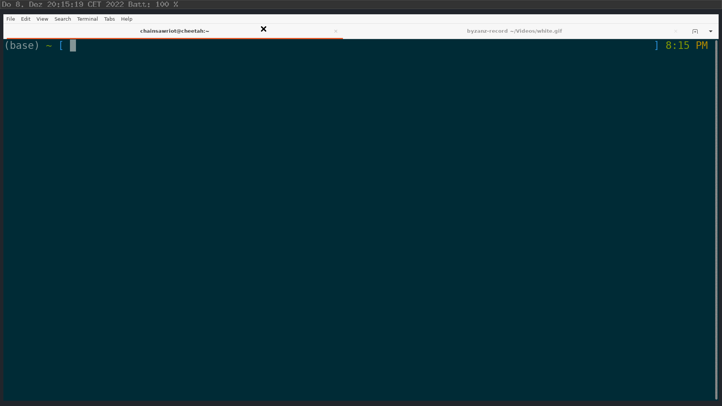Image resolution: width=722 pixels, height=406 pixels.
Task: Add a new terminal tab
Action: point(695,31)
